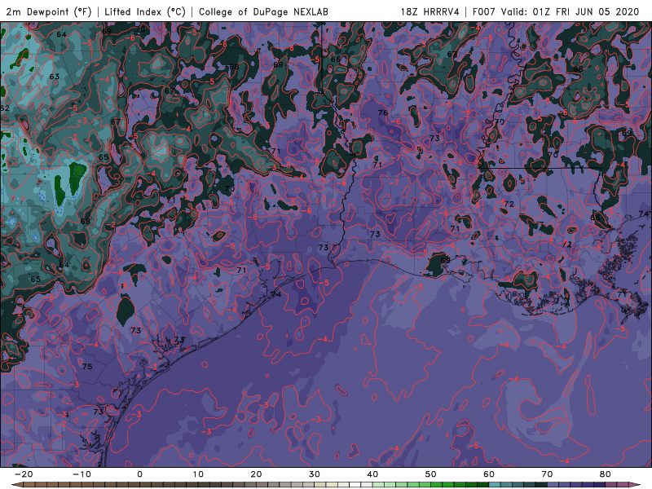
Task: Click the 20 label on the color scale
Action: click(256, 474)
